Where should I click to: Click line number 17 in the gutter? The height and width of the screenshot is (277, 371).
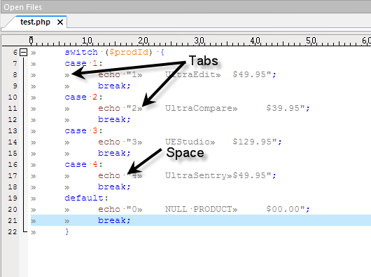[x=13, y=175]
